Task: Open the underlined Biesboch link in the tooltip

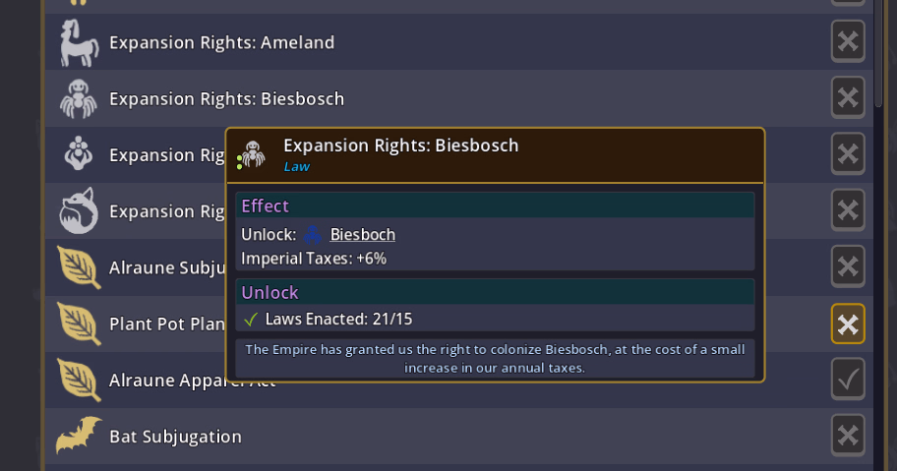Action: pyautogui.click(x=363, y=235)
